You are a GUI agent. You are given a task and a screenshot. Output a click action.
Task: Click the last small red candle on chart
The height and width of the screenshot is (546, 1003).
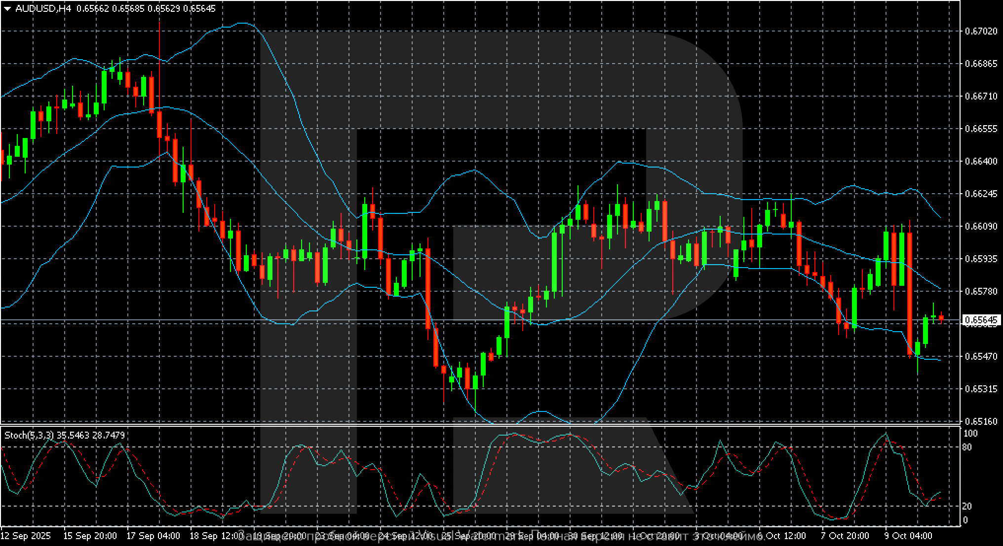[x=941, y=318]
